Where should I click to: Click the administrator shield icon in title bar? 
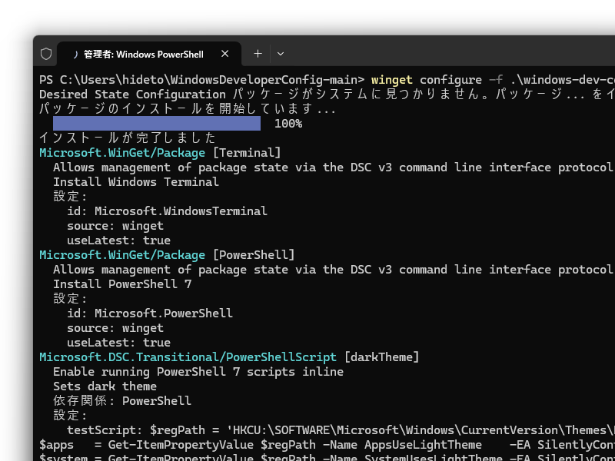[x=46, y=54]
